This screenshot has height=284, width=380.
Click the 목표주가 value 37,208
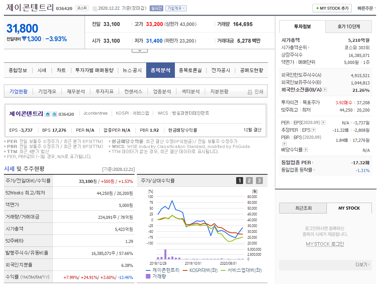click(x=363, y=103)
